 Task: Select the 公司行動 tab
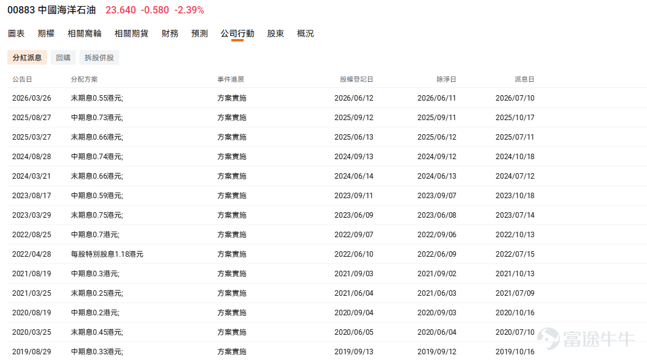point(237,34)
